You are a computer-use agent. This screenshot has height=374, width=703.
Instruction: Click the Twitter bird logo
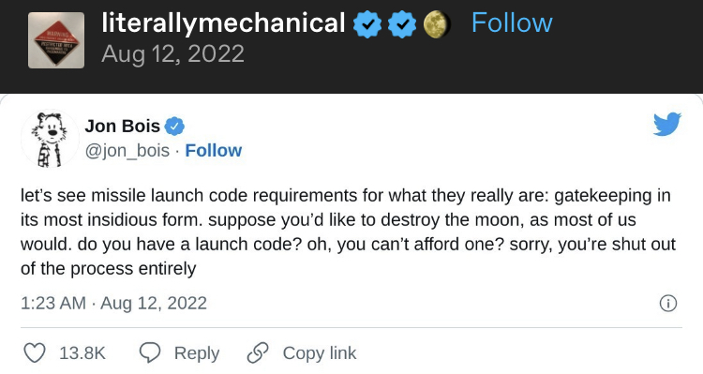point(667,124)
